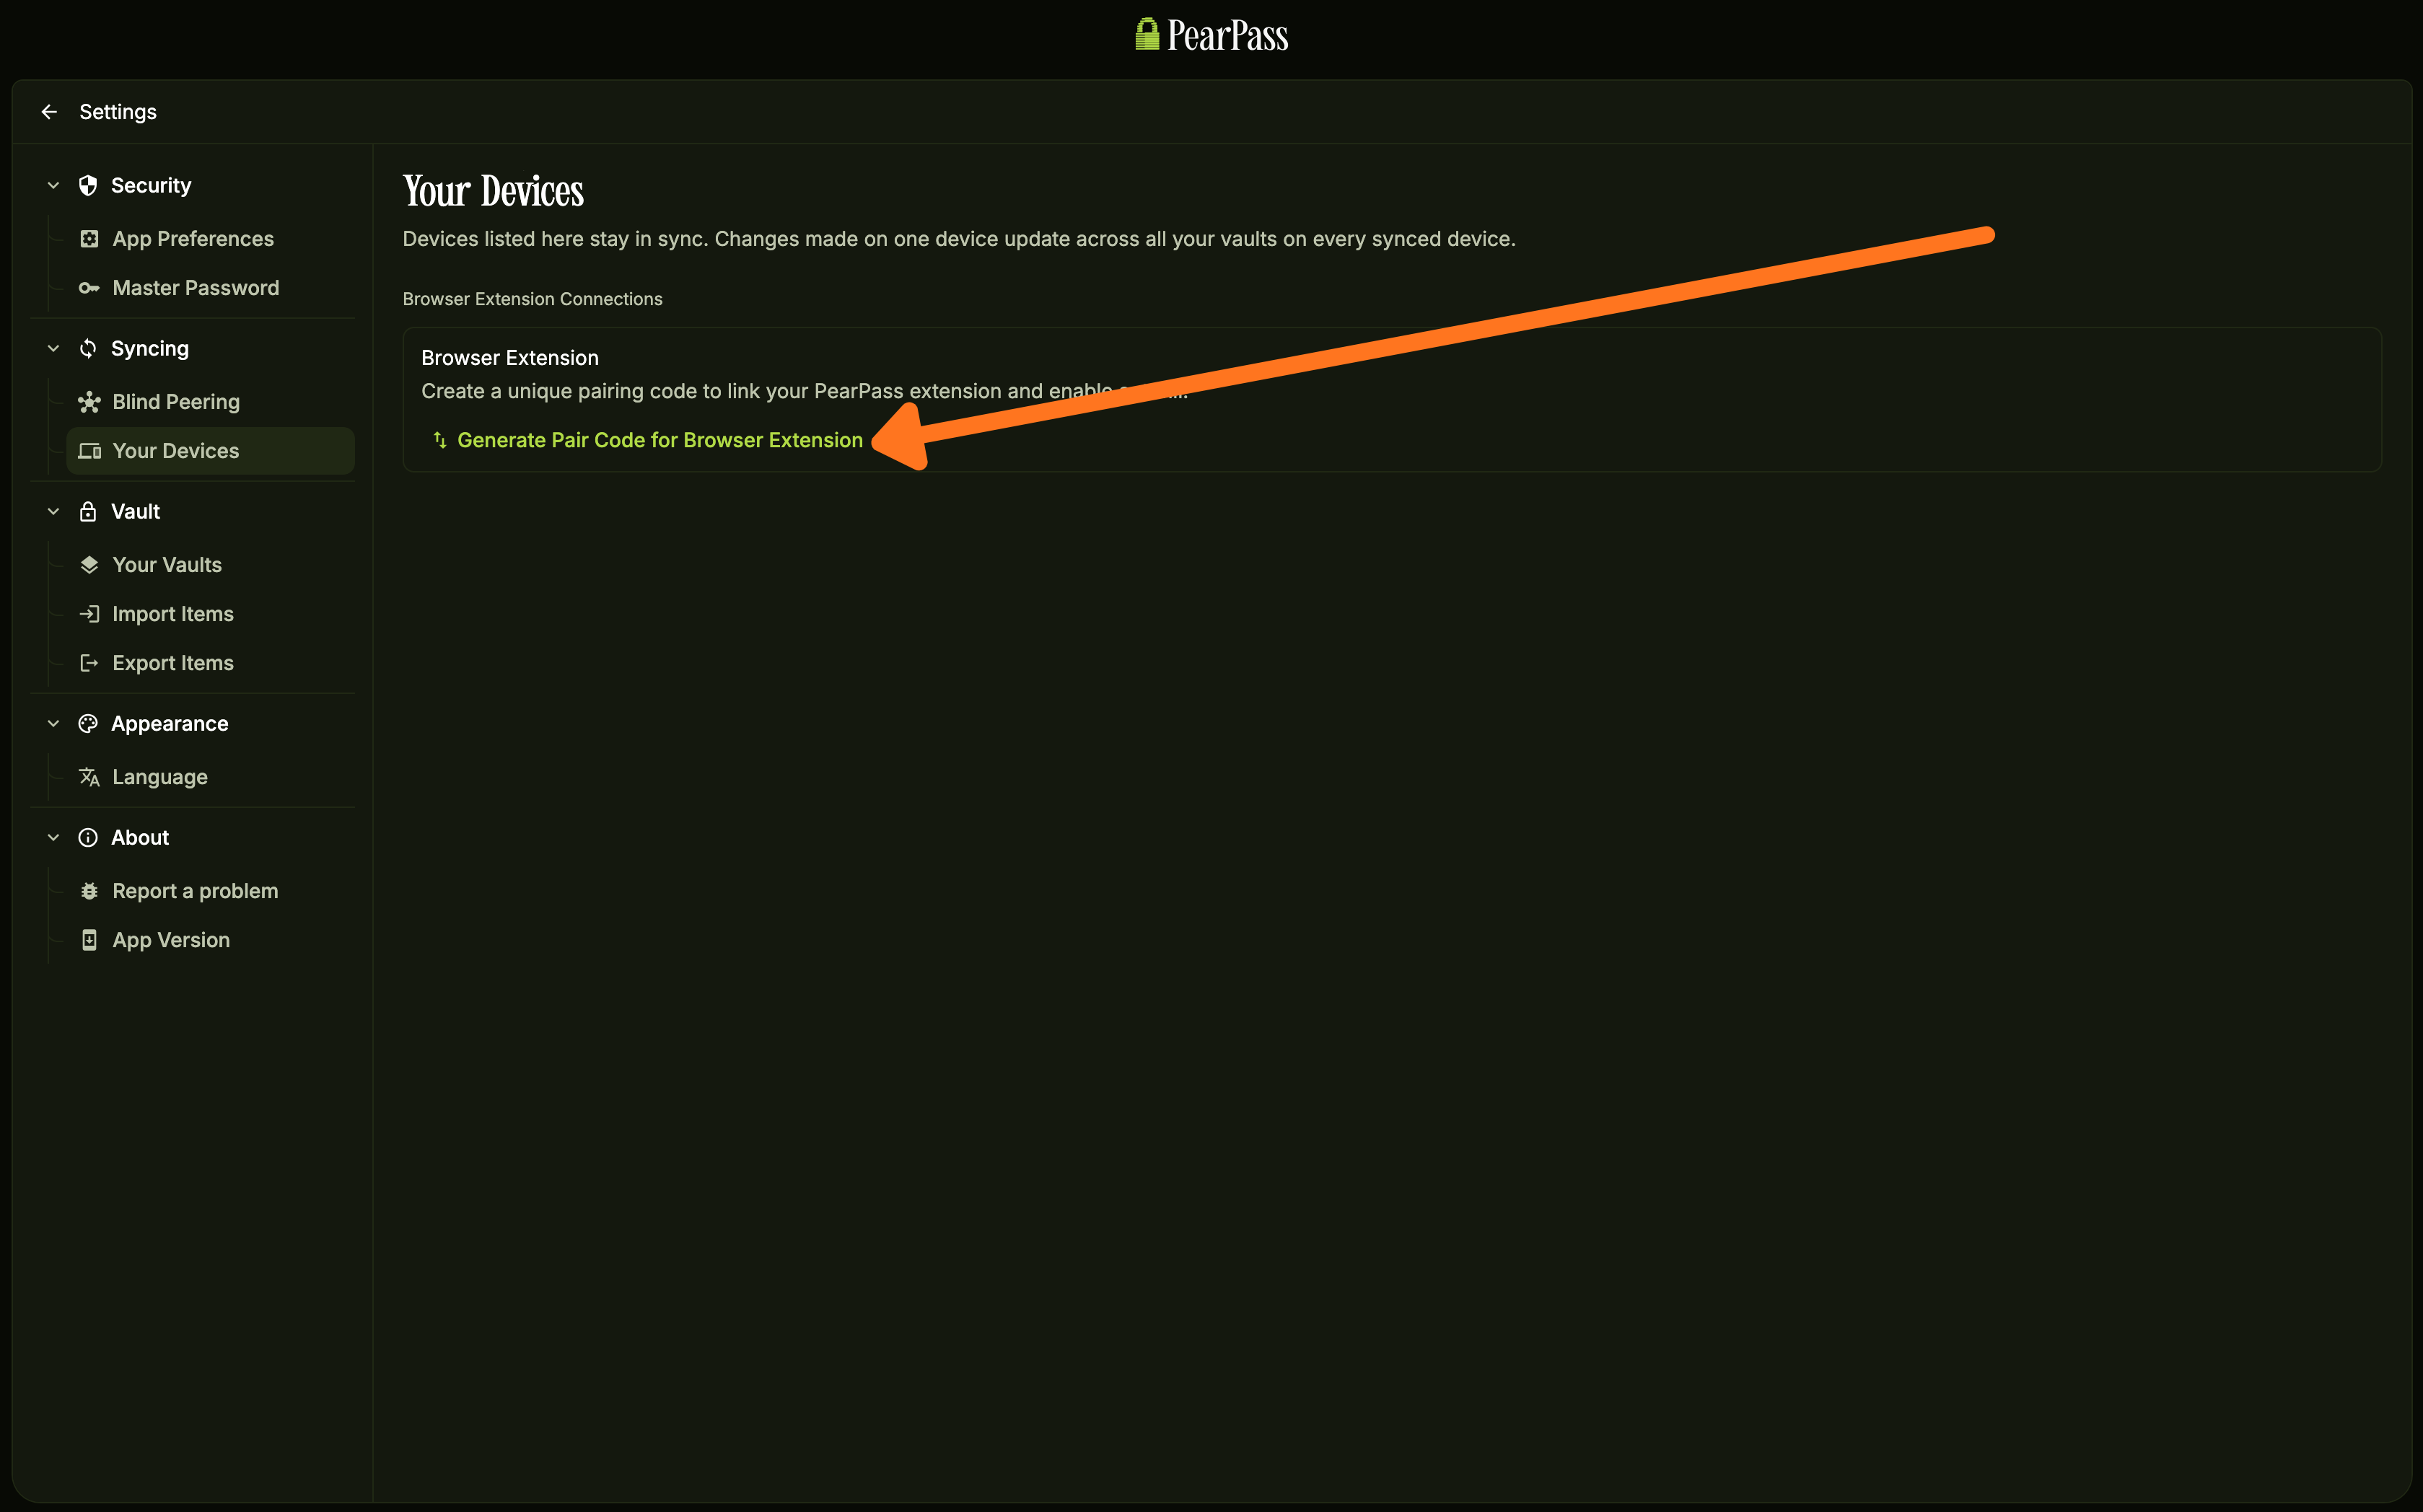Click the Export Items icon

coord(89,663)
